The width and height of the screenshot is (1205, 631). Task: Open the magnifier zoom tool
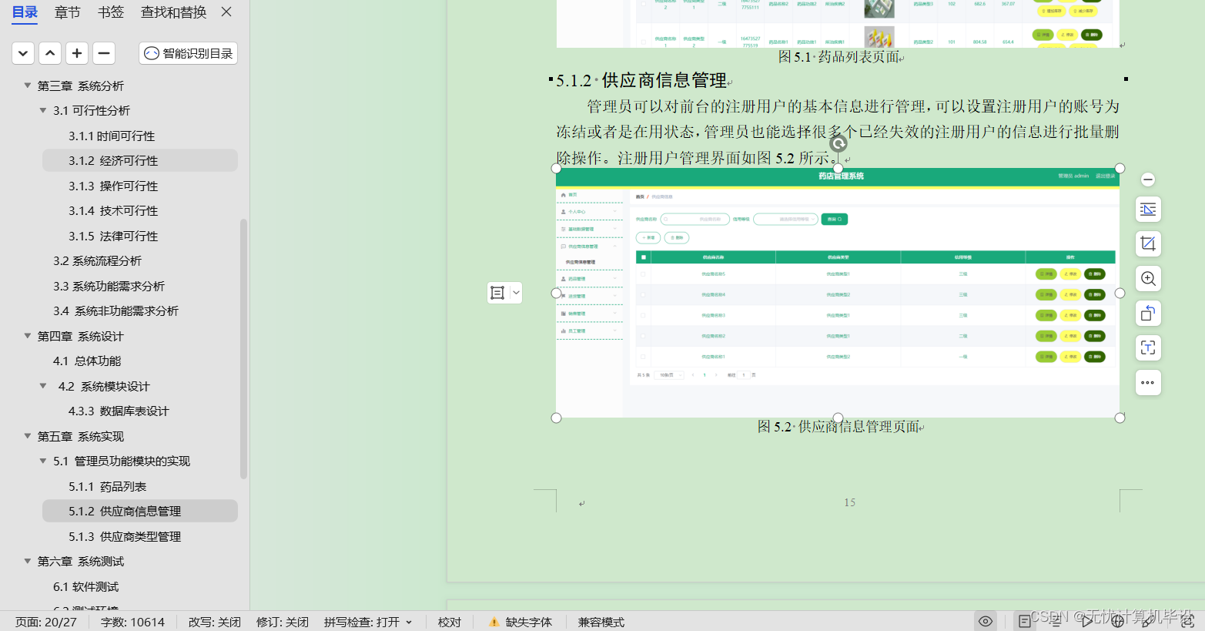(1147, 278)
